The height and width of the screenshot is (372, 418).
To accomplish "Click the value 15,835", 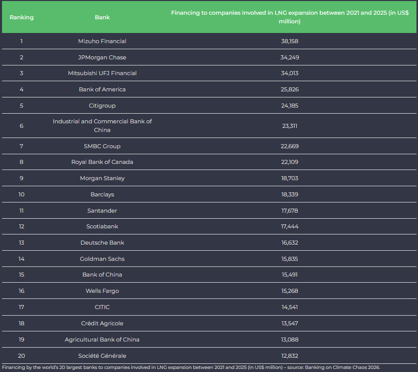I will tap(290, 259).
